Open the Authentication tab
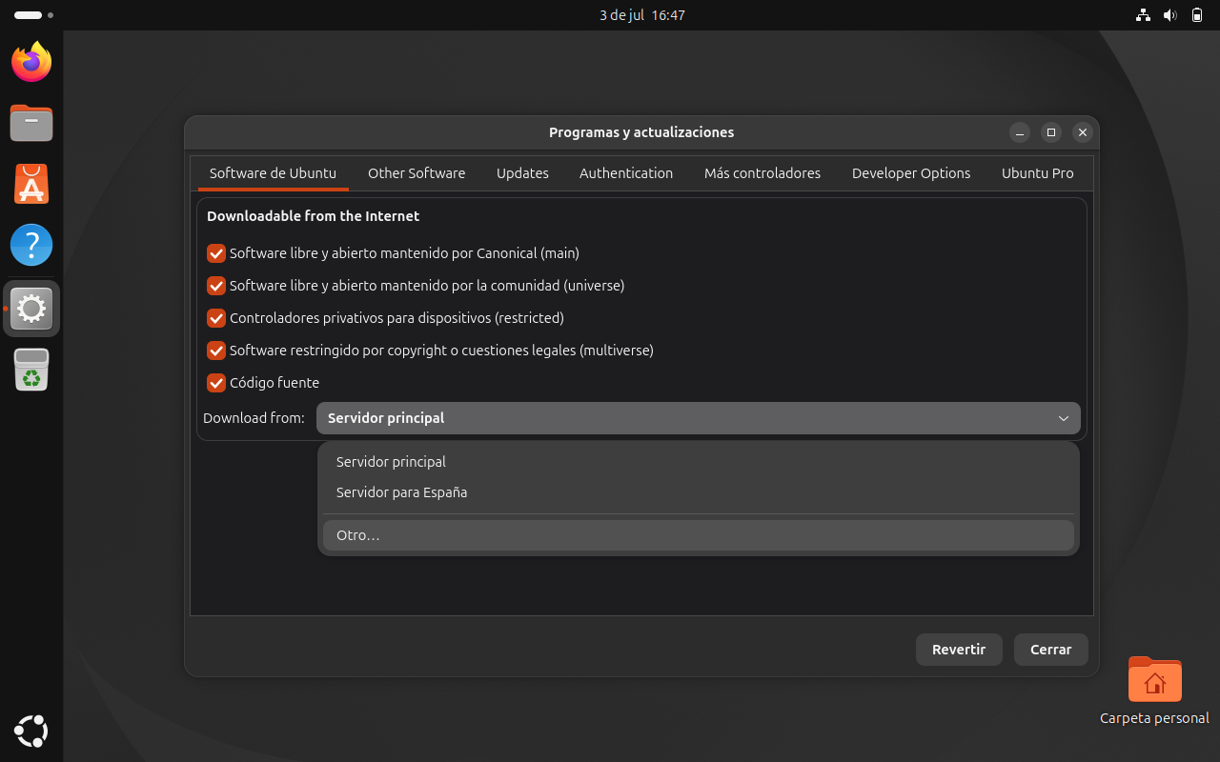Viewport: 1220px width, 762px height. [x=626, y=173]
